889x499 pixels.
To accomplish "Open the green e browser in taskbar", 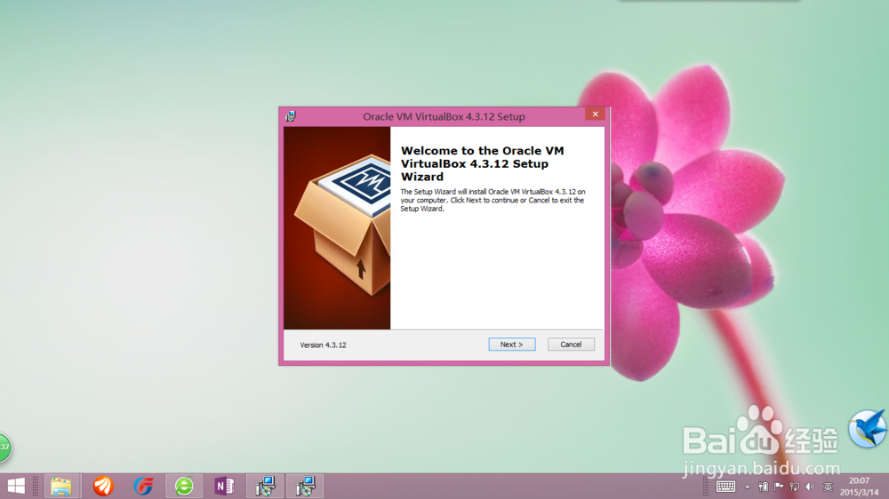I will pos(184,486).
